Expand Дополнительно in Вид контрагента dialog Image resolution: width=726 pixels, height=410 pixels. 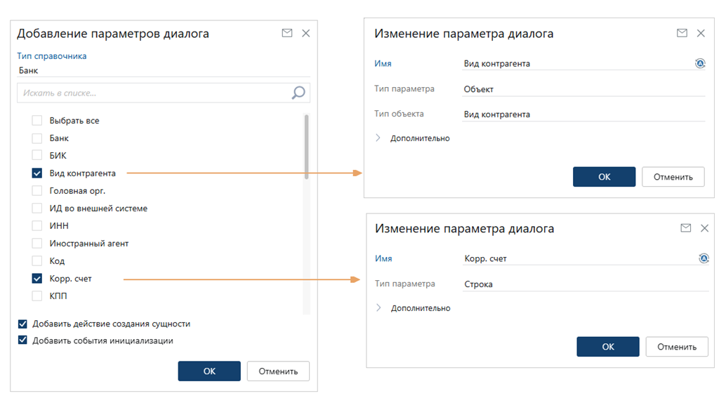point(378,138)
